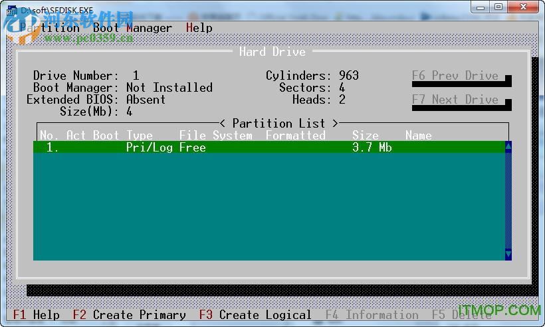Click Boot Manager Not Installed text
The image size is (545, 327).
(169, 88)
